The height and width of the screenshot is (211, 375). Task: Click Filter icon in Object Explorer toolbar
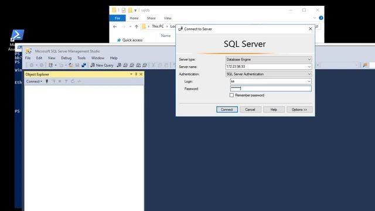pyautogui.click(x=66, y=81)
